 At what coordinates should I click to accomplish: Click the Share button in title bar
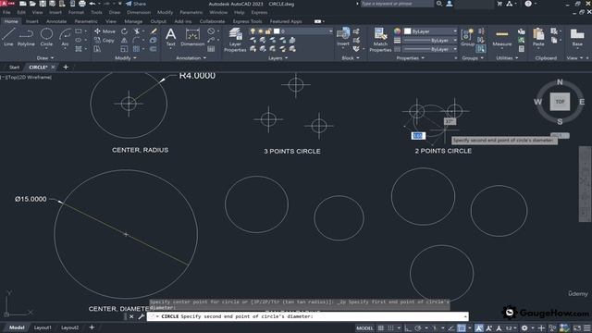(136, 4)
